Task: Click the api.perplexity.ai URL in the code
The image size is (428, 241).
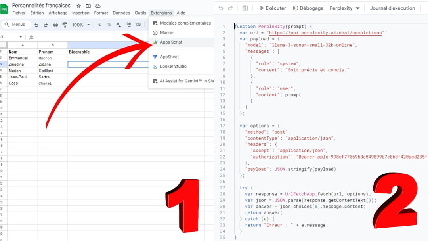Action: (x=325, y=33)
